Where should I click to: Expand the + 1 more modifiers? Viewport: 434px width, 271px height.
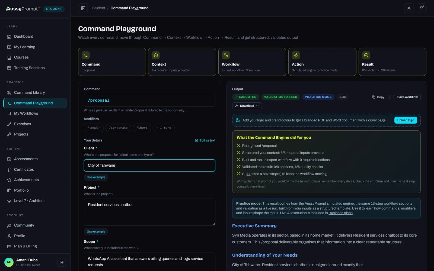pos(164,128)
